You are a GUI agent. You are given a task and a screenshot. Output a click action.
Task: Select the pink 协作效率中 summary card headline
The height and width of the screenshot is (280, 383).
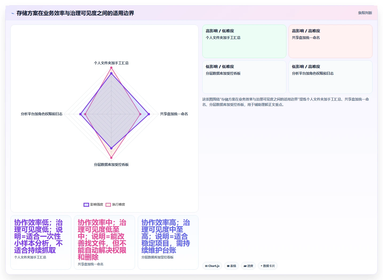[102, 240]
